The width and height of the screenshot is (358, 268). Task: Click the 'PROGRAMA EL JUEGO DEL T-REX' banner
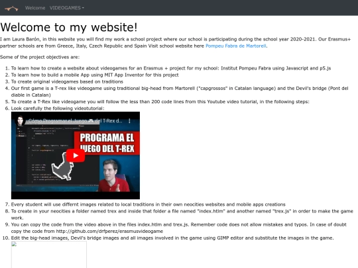(x=107, y=143)
